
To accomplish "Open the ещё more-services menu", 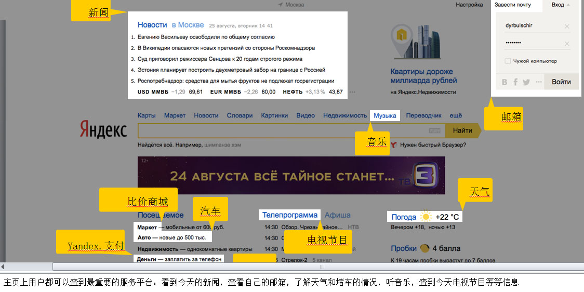I will tap(456, 115).
